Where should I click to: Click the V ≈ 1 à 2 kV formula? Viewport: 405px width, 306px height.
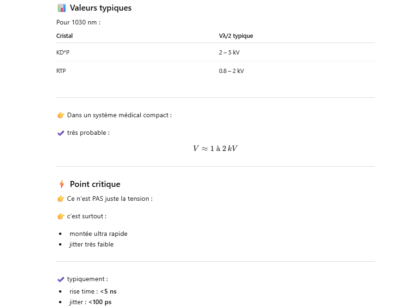click(215, 149)
